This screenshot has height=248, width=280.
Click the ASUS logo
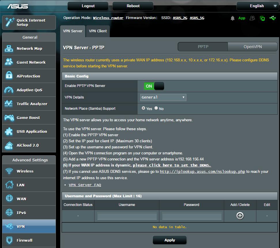(x=18, y=6)
